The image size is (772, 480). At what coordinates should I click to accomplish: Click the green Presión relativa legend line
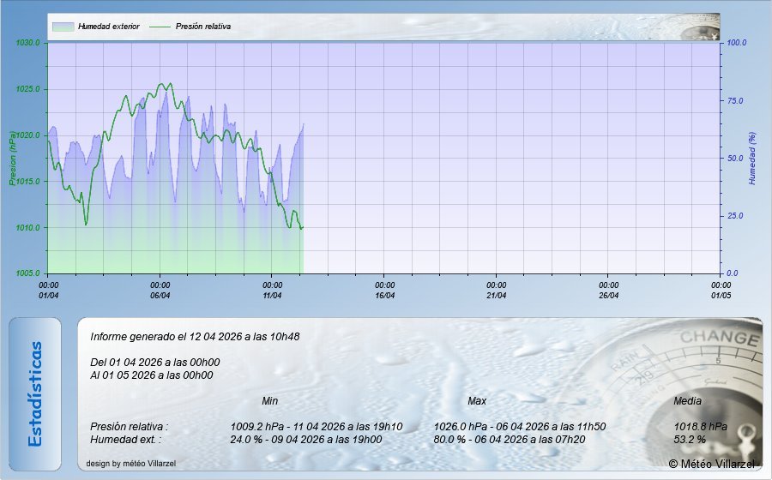click(x=160, y=27)
